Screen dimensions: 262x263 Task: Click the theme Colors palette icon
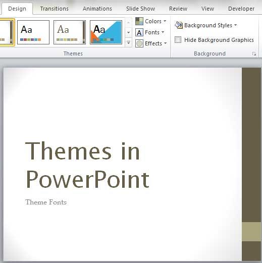(139, 21)
